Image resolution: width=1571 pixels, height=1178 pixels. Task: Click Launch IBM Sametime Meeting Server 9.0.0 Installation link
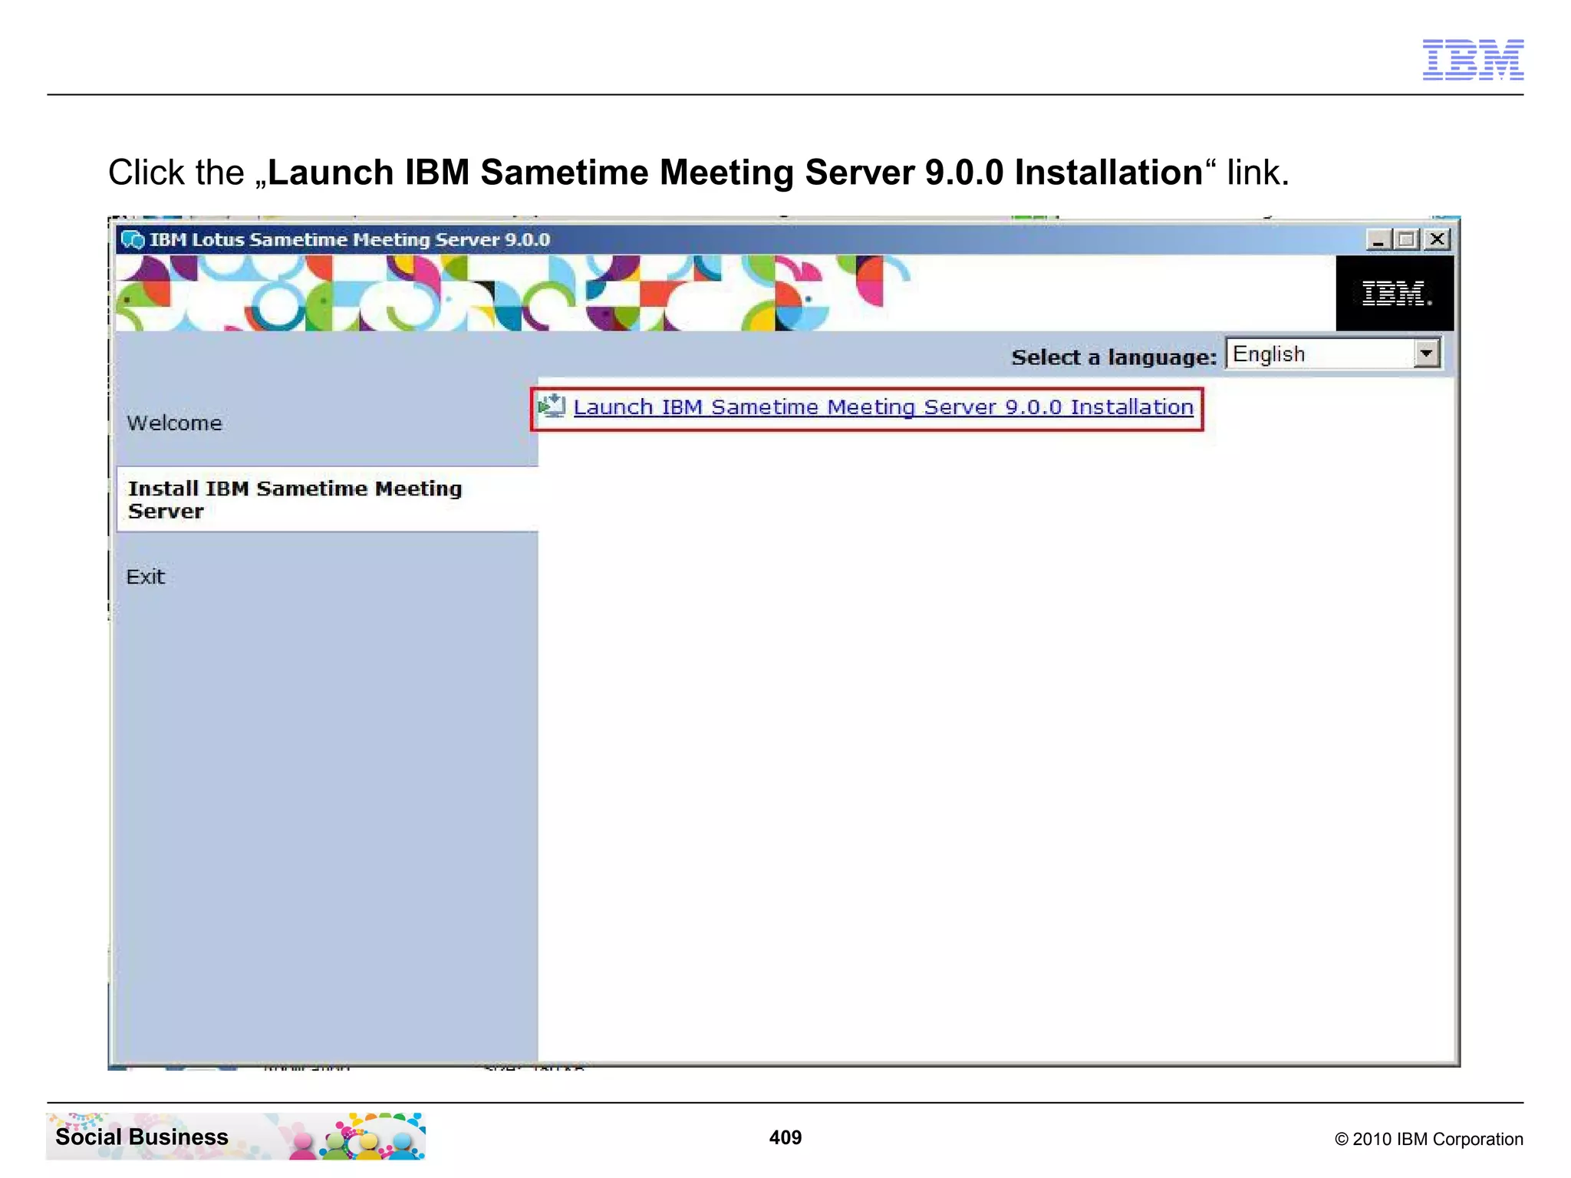883,407
